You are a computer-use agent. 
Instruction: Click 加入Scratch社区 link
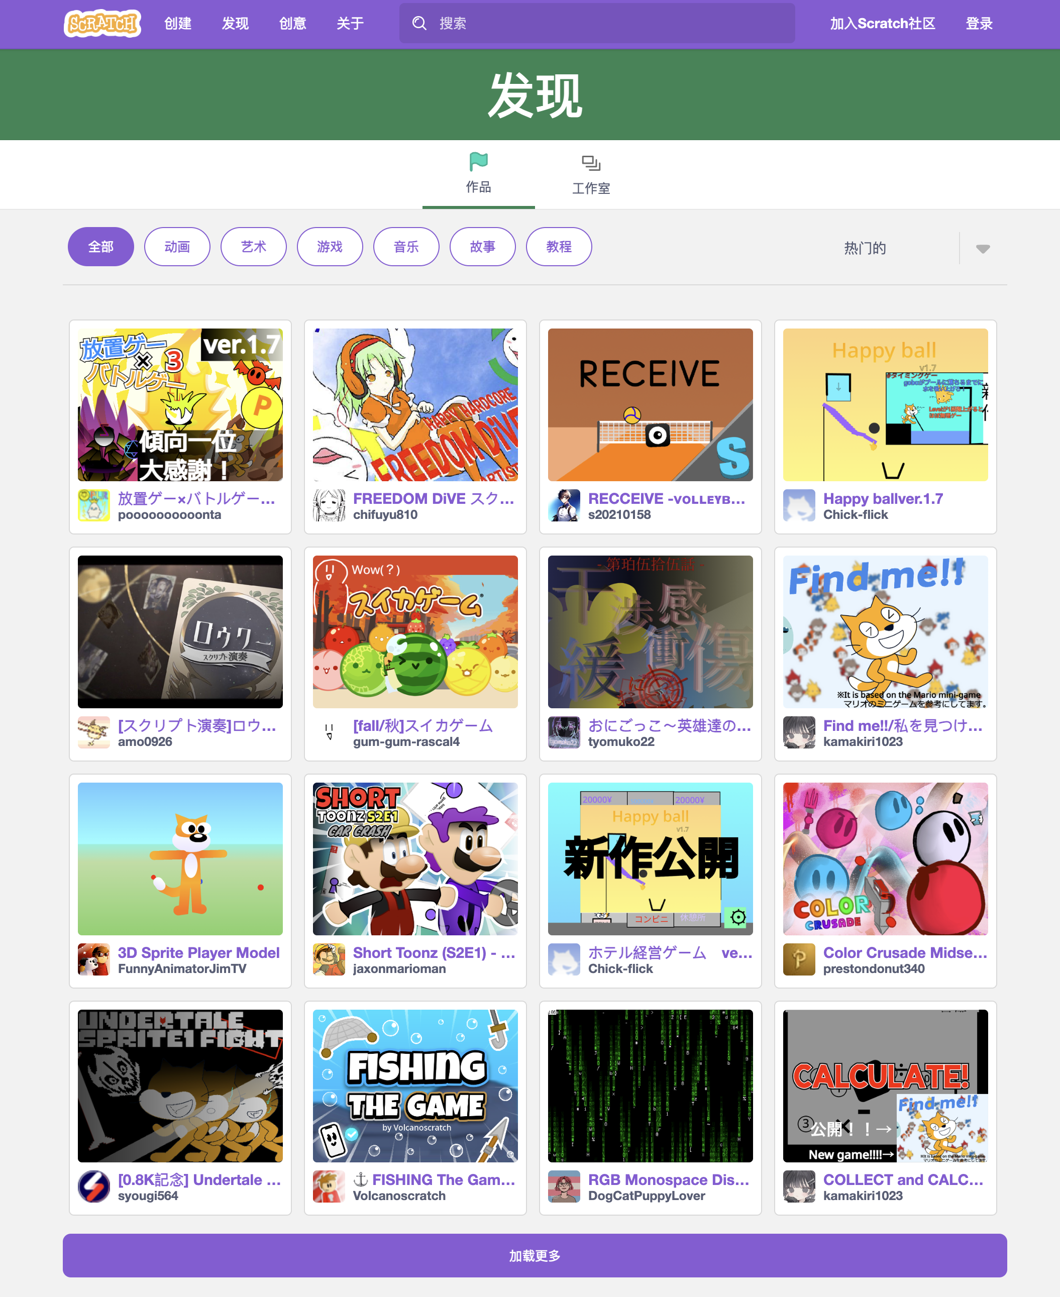point(882,24)
